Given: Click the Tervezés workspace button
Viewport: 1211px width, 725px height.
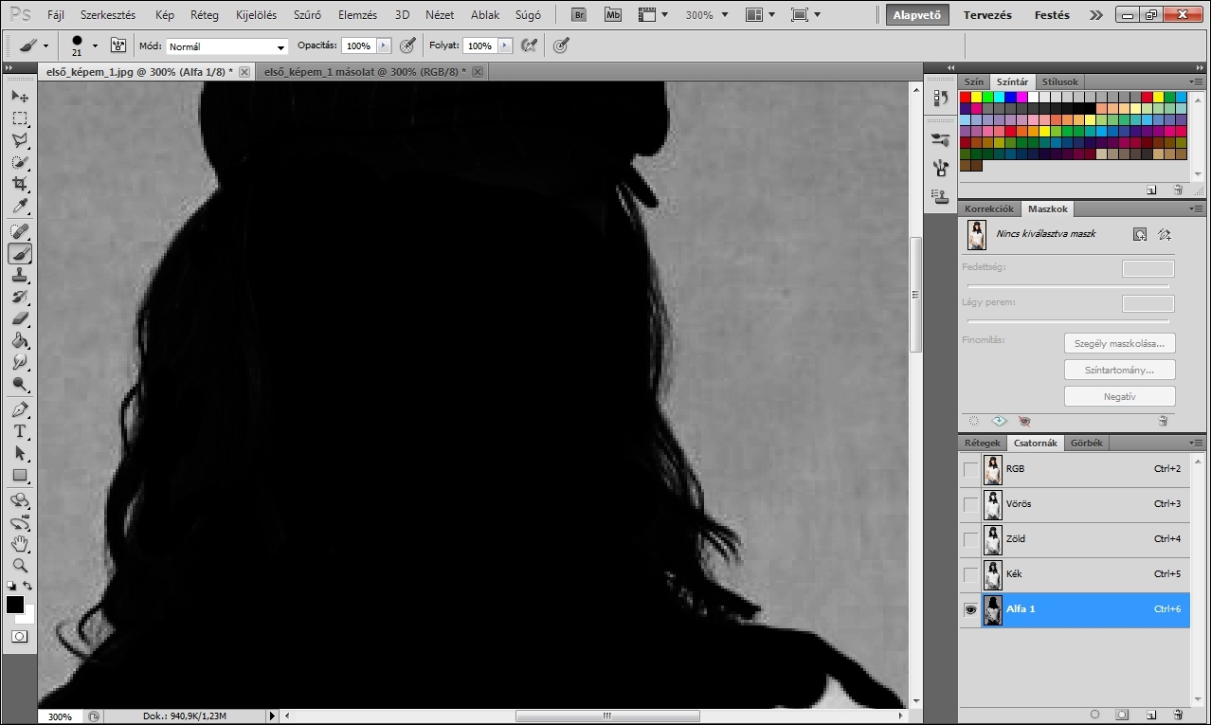Looking at the screenshot, I should 987,15.
